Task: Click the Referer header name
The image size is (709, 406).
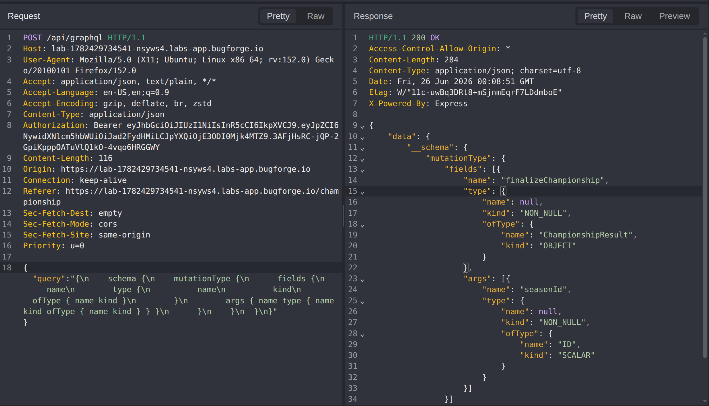Action: click(39, 191)
